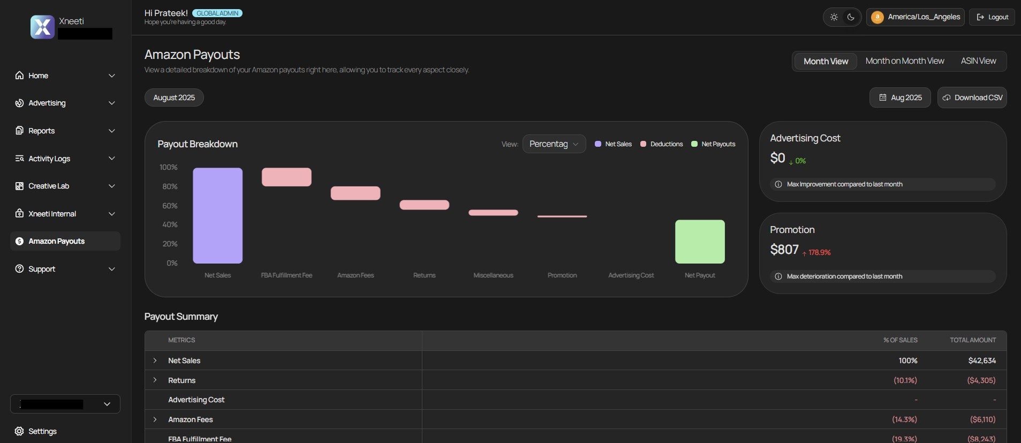This screenshot has width=1021, height=443.
Task: Toggle Deductions legend series
Action: pos(662,144)
